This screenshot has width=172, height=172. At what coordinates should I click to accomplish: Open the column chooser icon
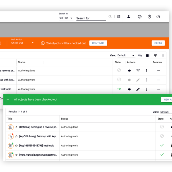coord(148,56)
